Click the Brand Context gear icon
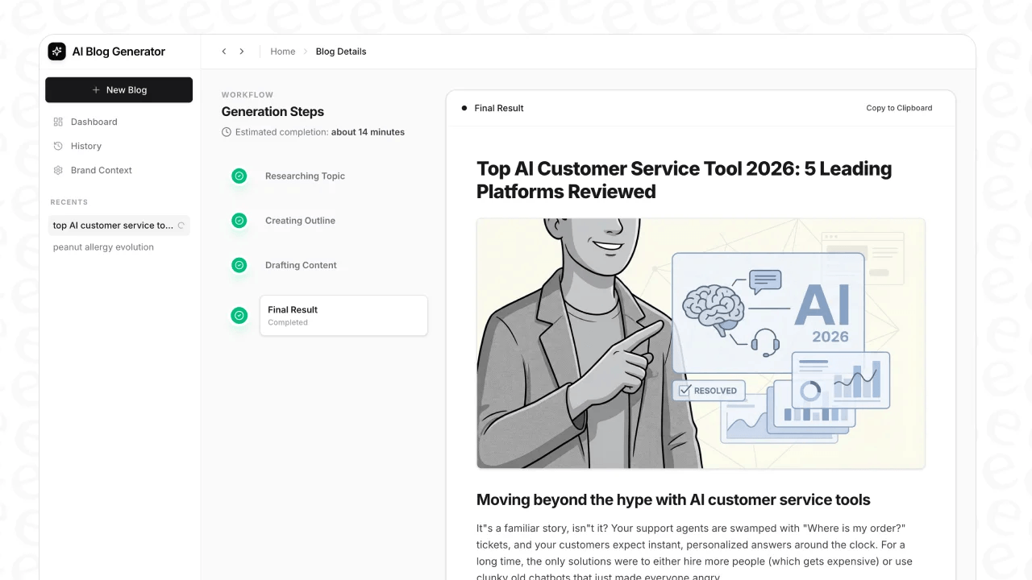This screenshot has height=580, width=1032. (x=57, y=170)
